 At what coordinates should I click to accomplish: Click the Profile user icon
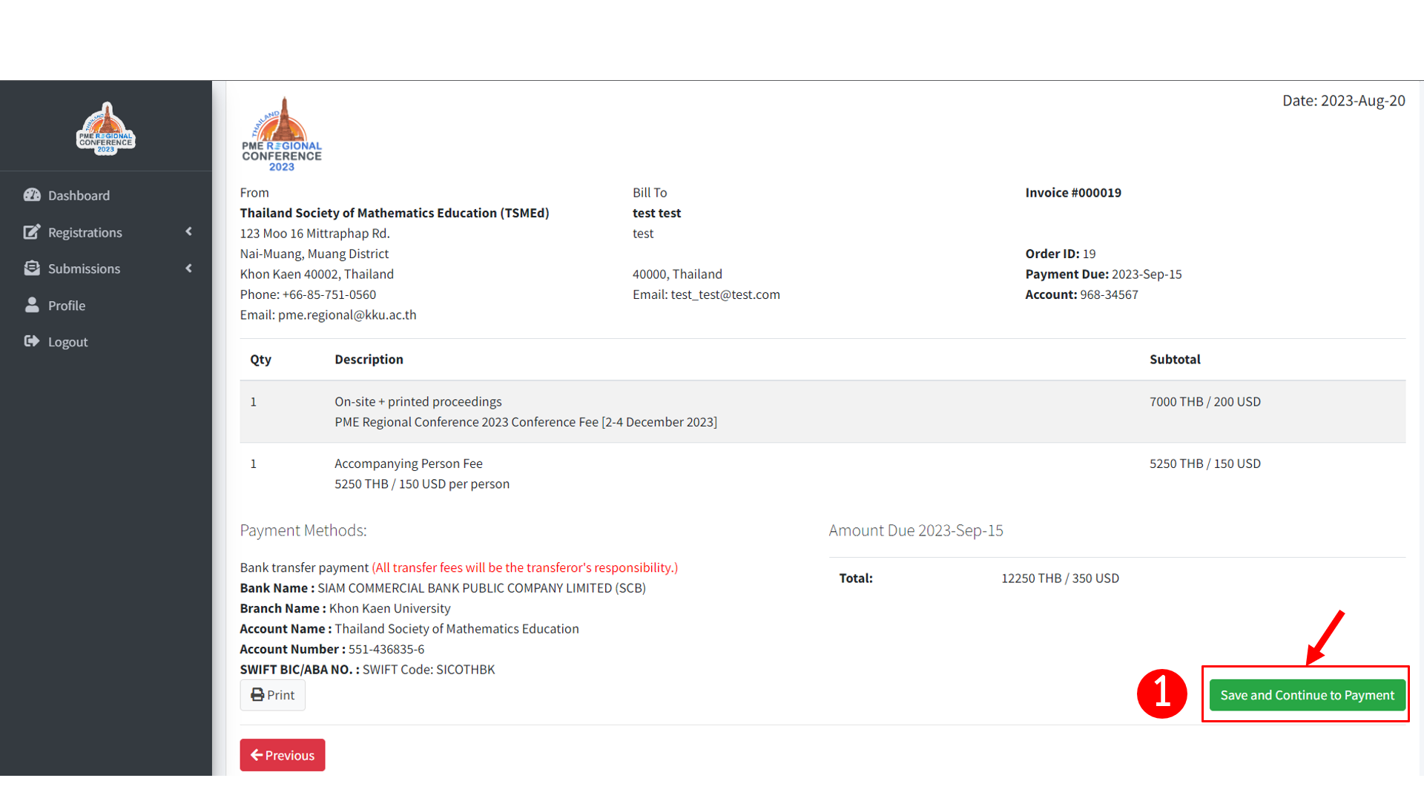[x=32, y=305]
